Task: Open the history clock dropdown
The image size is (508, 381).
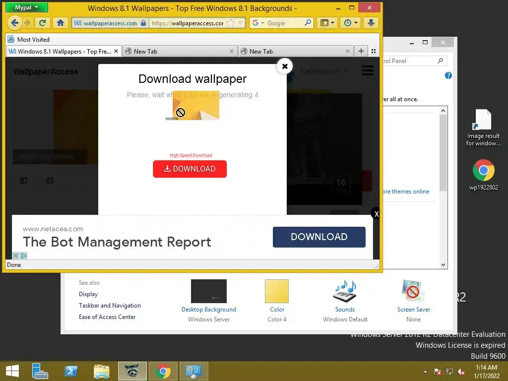Action: (x=350, y=23)
